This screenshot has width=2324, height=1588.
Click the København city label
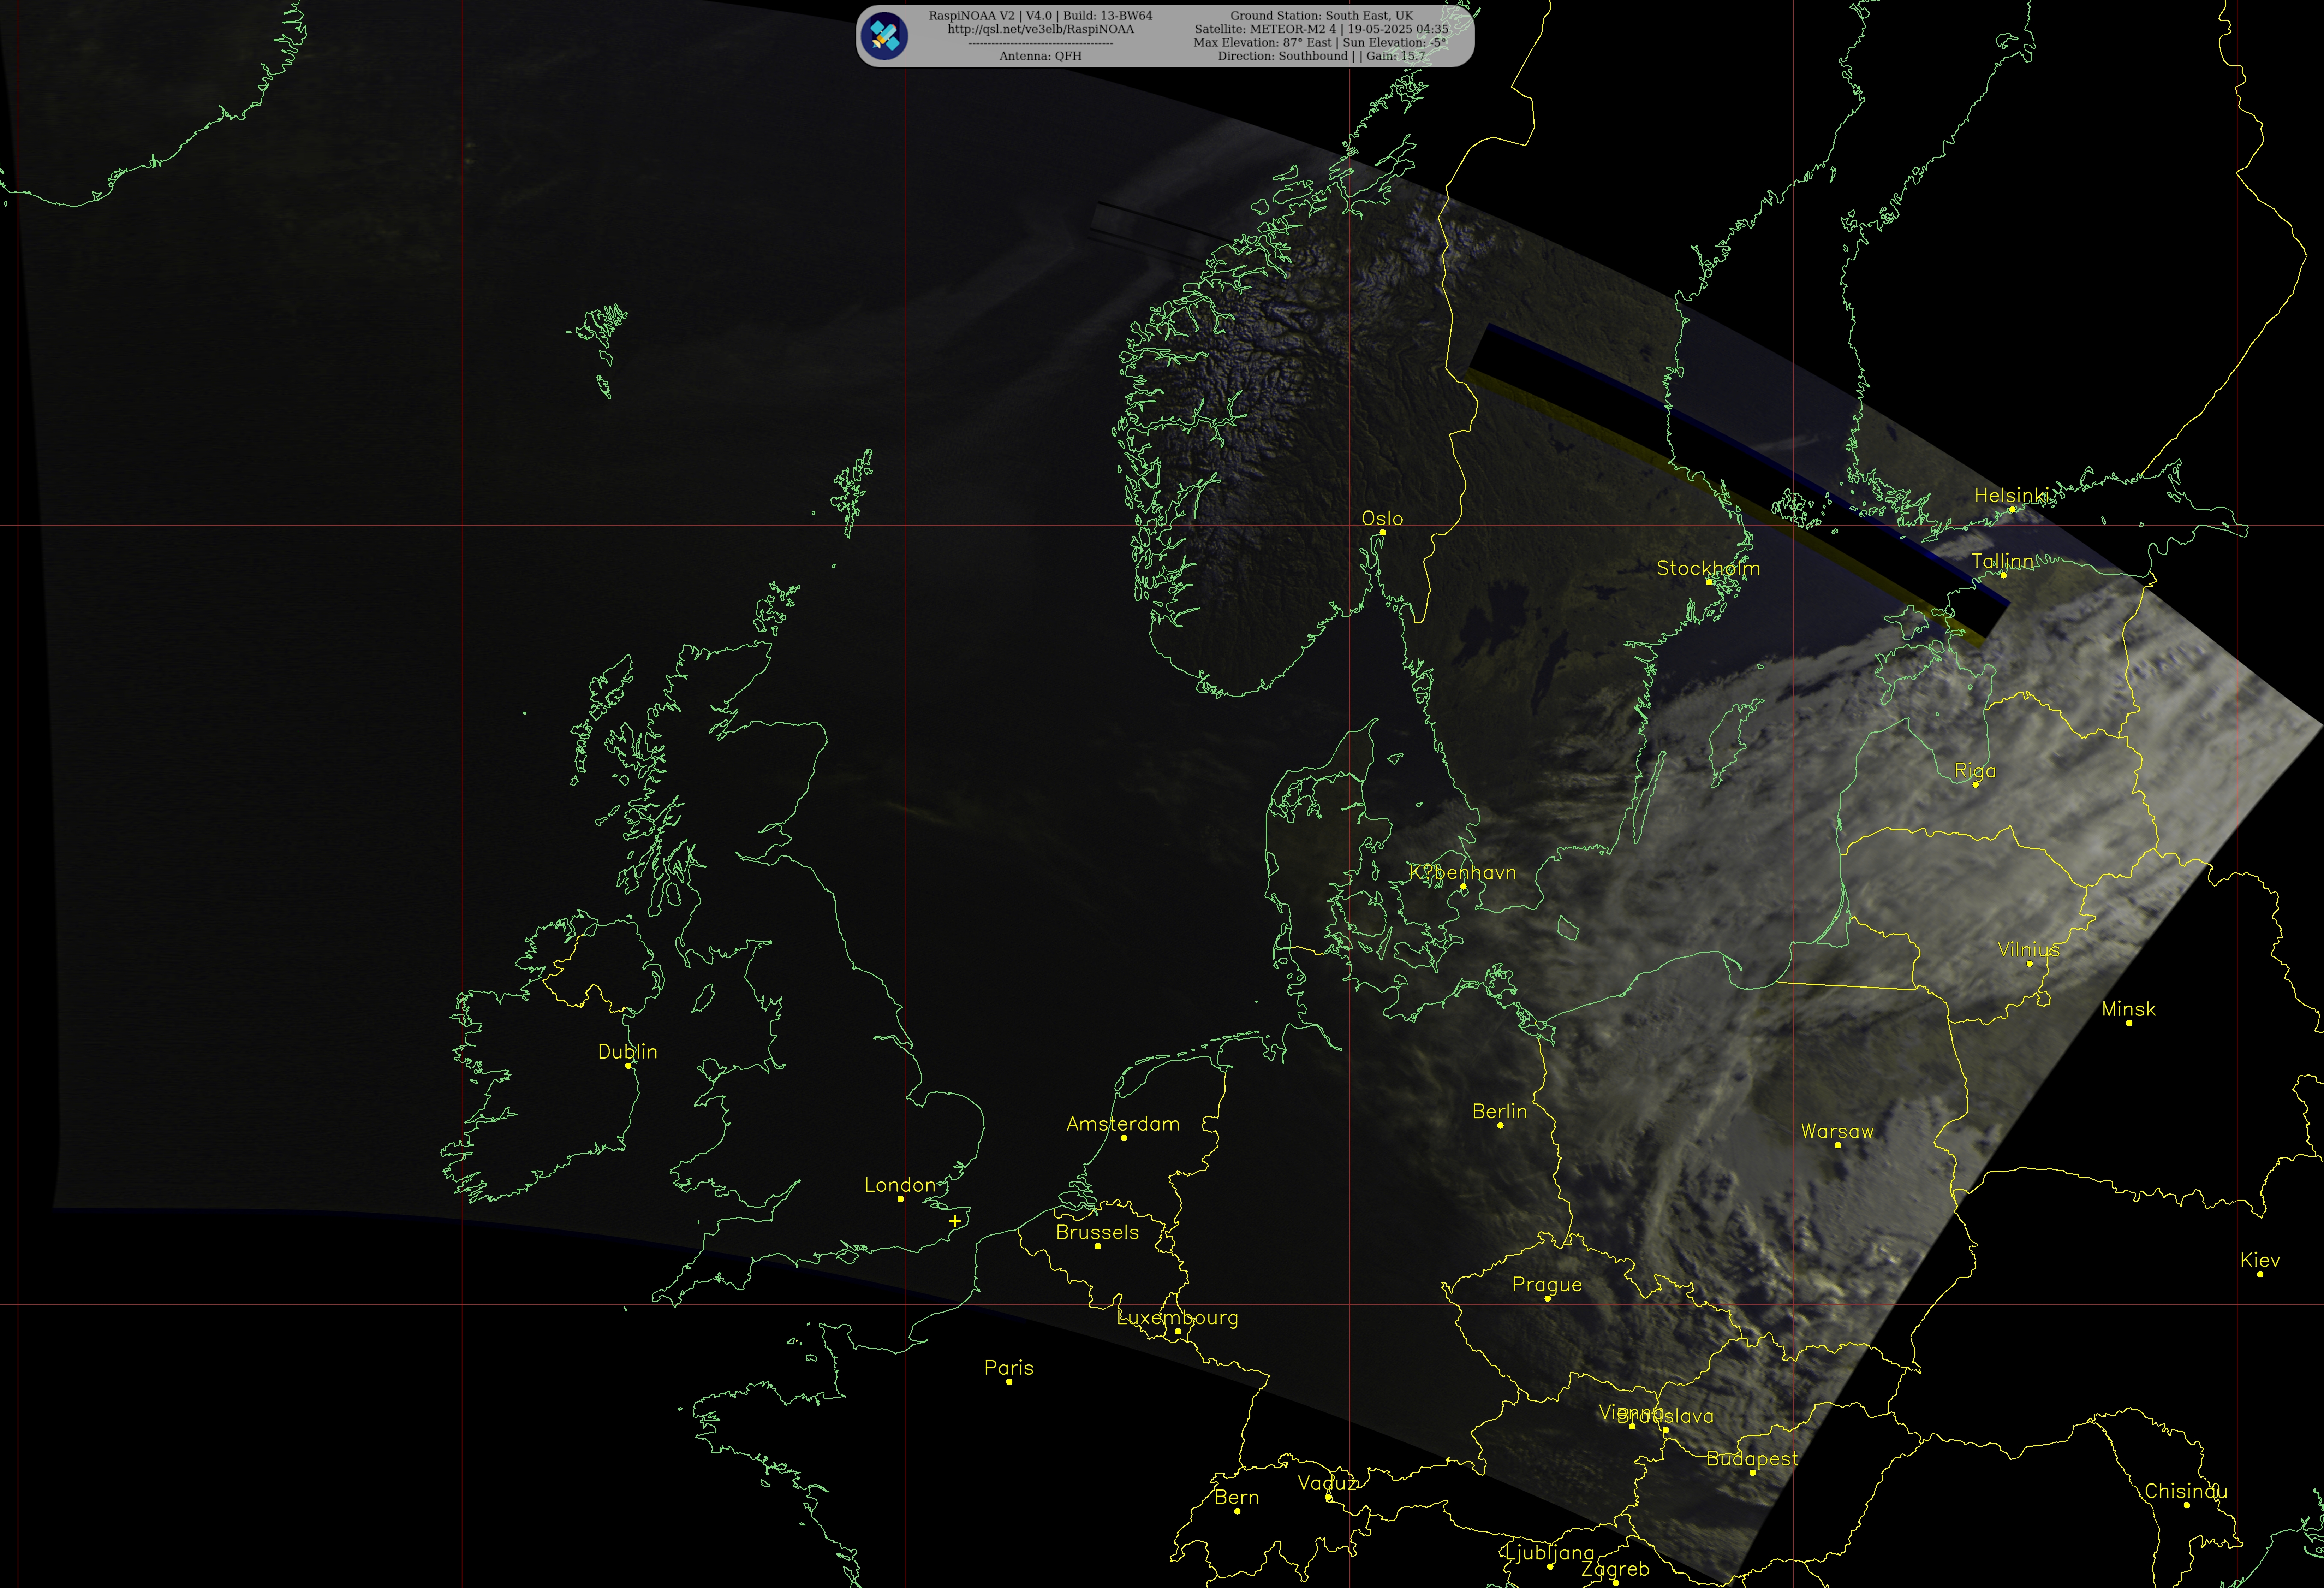(x=1462, y=872)
